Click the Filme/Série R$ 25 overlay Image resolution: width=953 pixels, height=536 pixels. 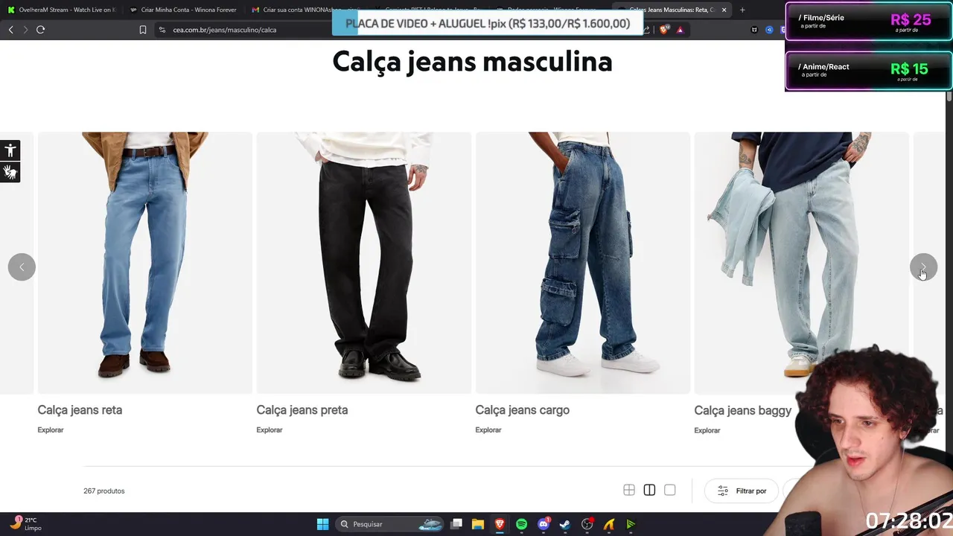point(868,22)
